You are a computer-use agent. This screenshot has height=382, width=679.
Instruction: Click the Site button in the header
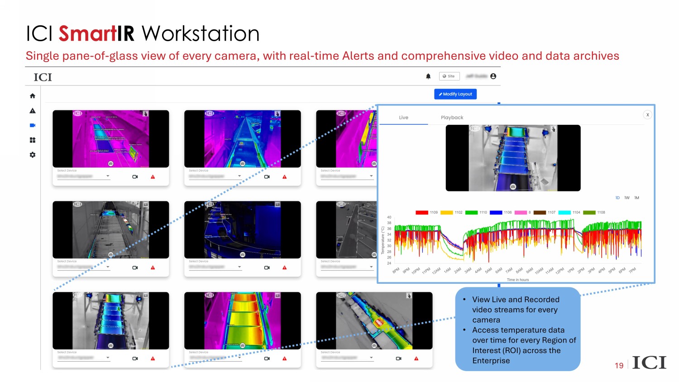pos(449,76)
